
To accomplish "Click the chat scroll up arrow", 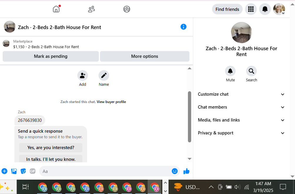I will (x=189, y=68).
